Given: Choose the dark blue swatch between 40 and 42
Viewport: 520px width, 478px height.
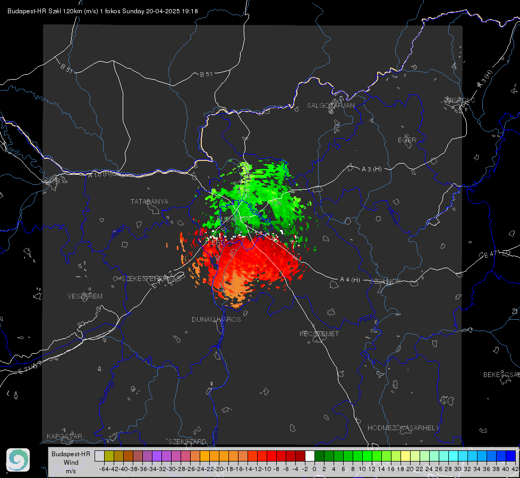Looking at the screenshot, I should point(511,456).
